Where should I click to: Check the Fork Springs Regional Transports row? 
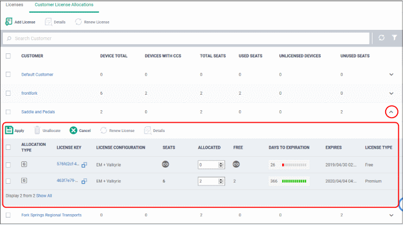[8, 215]
